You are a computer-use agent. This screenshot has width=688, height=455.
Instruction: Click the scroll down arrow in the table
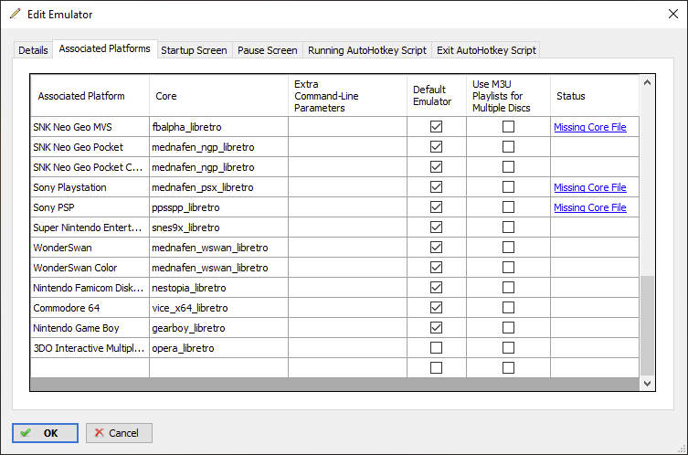coord(648,384)
